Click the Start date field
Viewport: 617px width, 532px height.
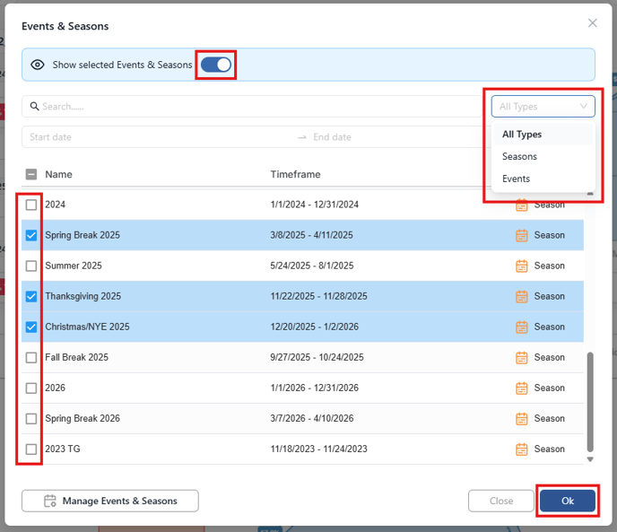pos(158,137)
